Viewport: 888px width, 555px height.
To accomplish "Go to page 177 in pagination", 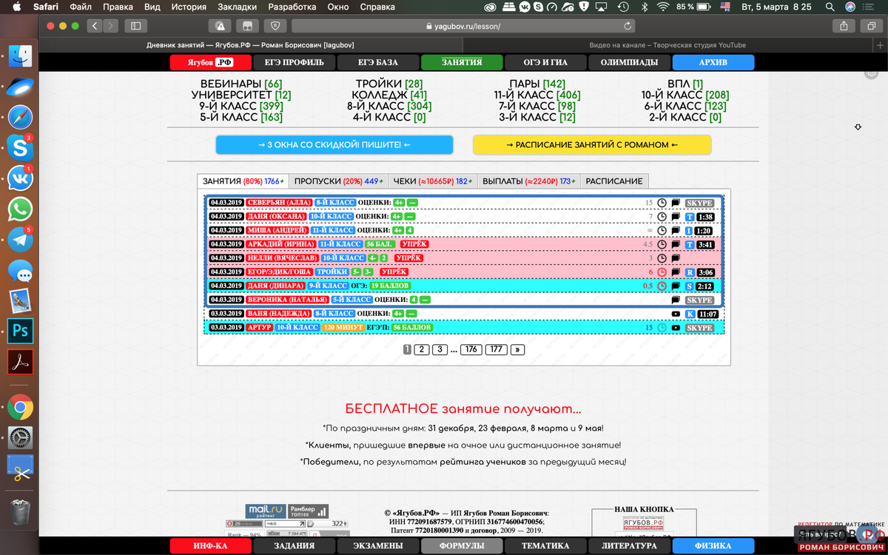I will tap(496, 349).
